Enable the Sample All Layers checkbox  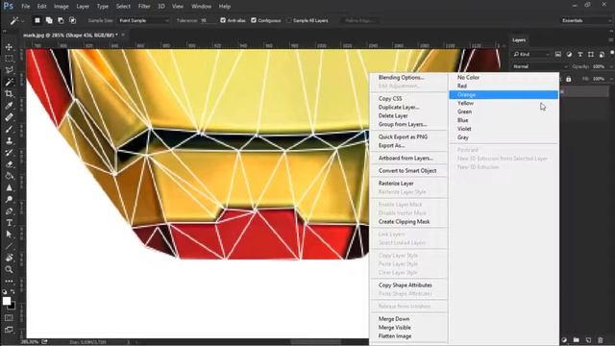coord(288,20)
